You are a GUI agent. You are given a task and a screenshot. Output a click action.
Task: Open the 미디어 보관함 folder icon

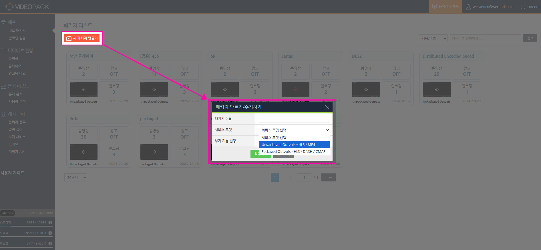click(3, 51)
